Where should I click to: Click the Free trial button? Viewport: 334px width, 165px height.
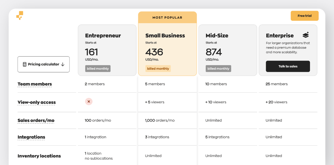pyautogui.click(x=304, y=16)
